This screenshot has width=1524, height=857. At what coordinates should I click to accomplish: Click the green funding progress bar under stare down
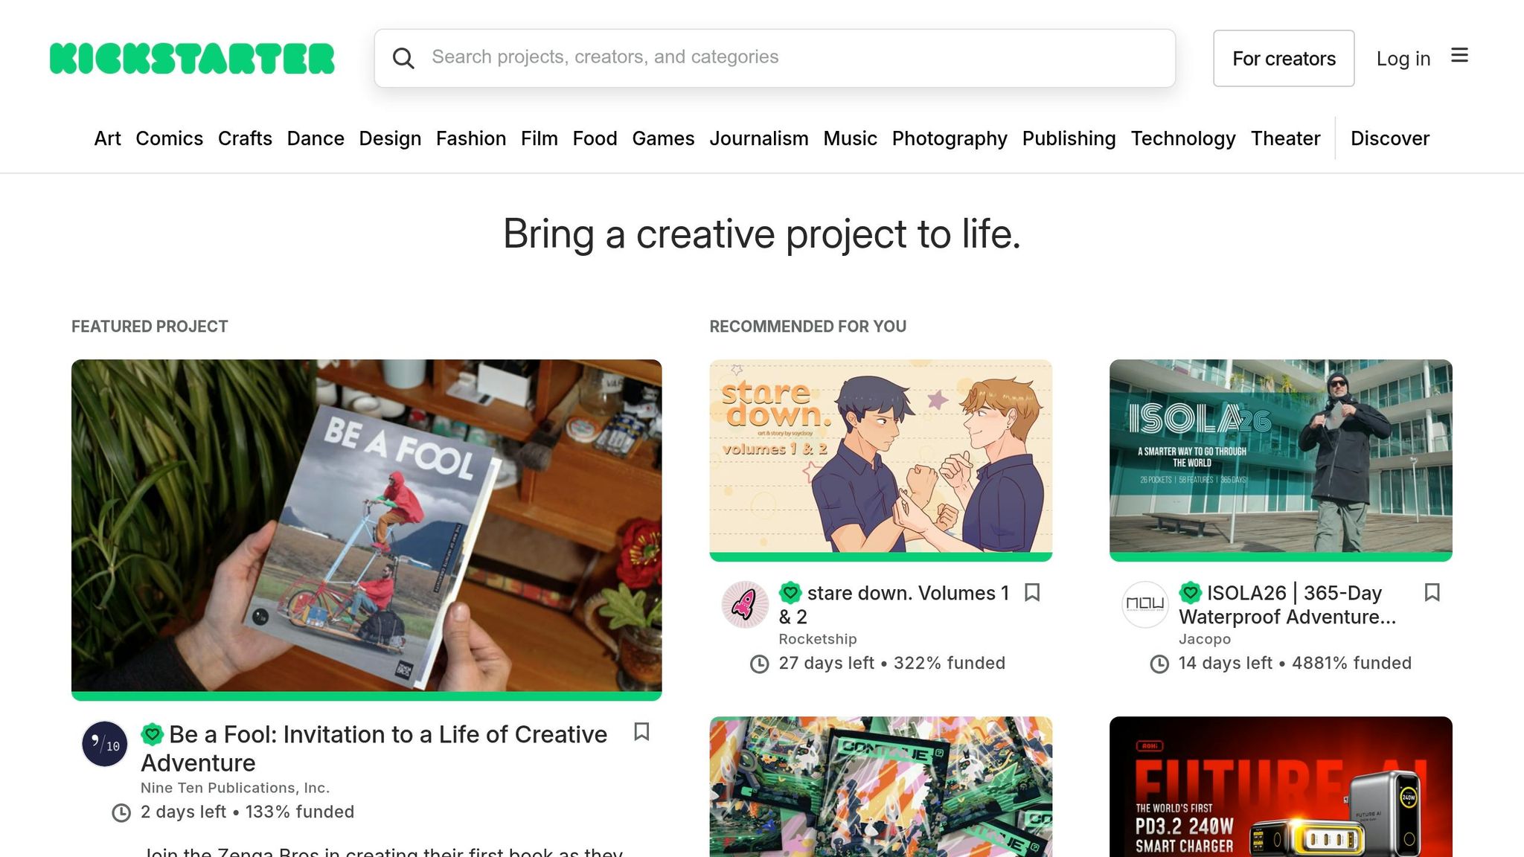[881, 555]
